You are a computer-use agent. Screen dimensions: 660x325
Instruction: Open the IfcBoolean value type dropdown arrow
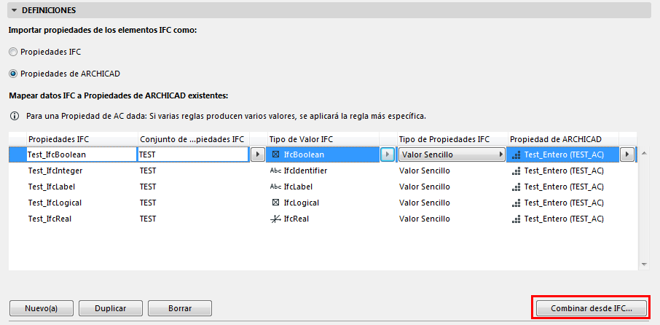click(x=388, y=154)
